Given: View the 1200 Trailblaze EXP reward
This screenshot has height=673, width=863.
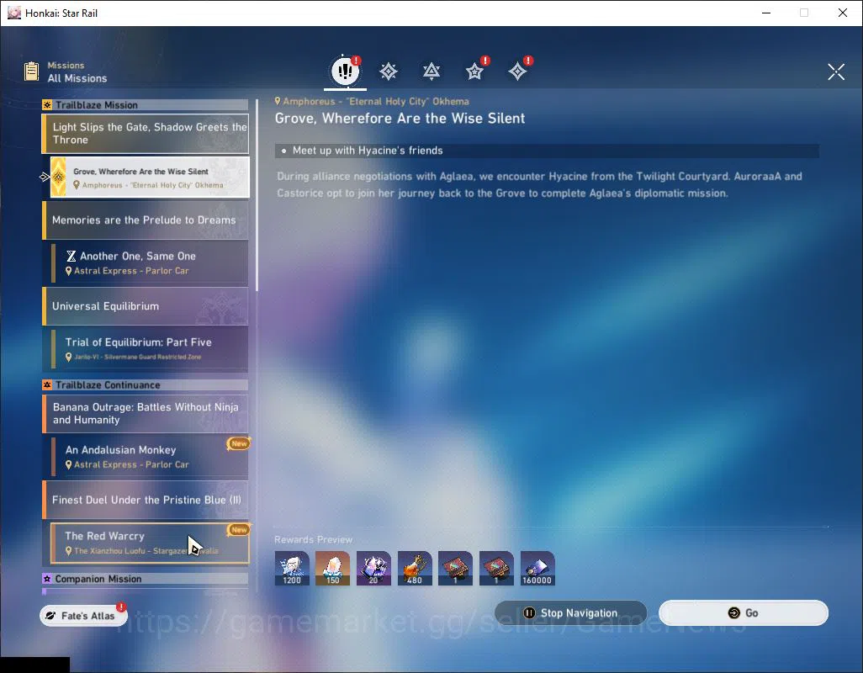Looking at the screenshot, I should (292, 569).
